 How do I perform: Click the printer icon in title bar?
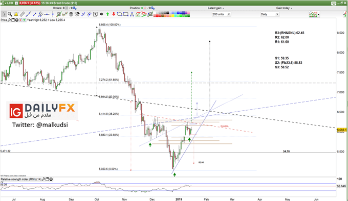tap(334, 3)
